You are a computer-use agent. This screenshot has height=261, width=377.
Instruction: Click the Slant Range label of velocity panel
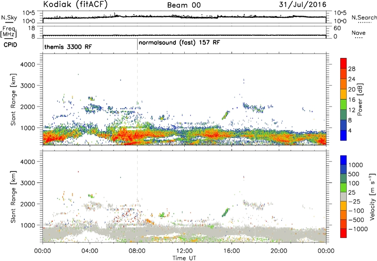point(13,197)
